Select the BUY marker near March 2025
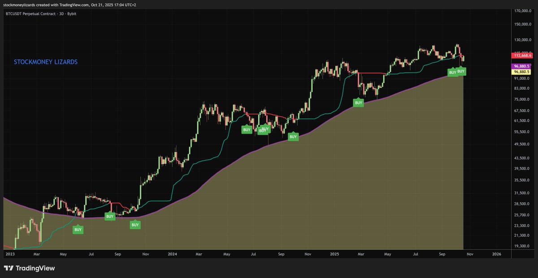 tap(358, 102)
